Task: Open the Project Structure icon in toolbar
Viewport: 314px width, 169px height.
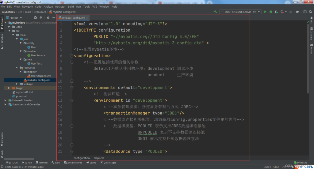Action: point(298,12)
